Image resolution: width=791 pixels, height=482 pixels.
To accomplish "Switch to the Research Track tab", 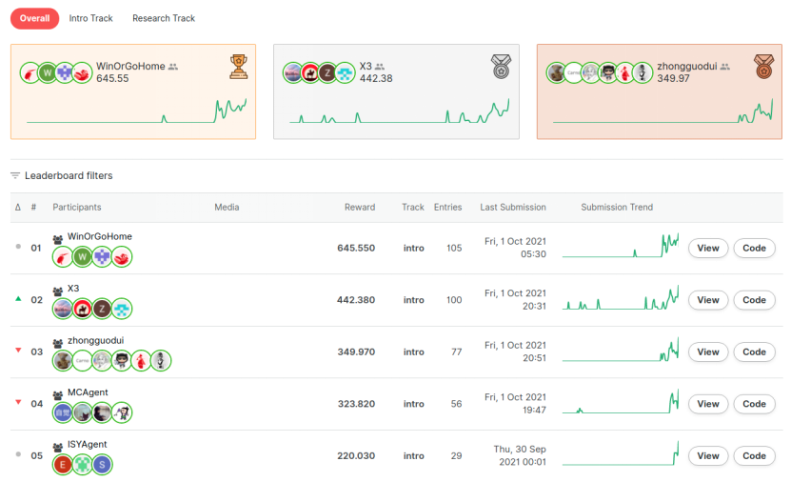I will point(164,18).
